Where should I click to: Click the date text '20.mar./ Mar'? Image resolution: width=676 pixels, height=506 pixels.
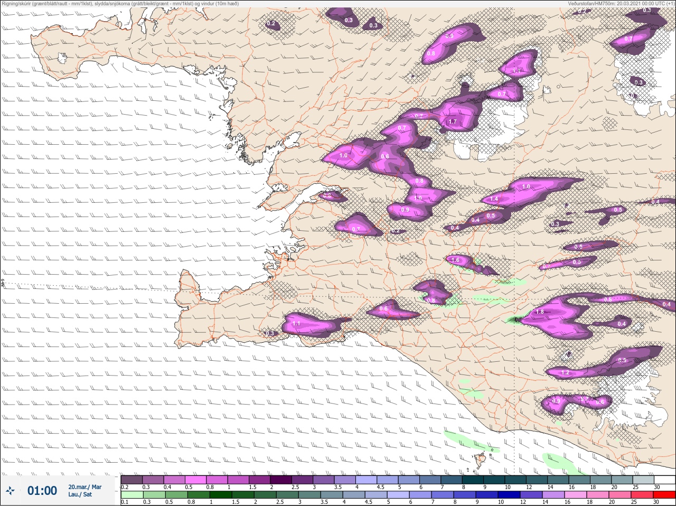84,487
